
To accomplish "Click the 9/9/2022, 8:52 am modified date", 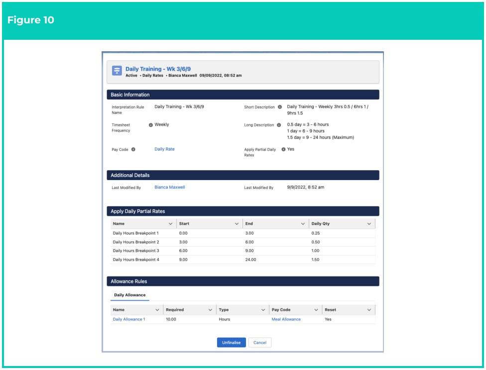I will [306, 187].
